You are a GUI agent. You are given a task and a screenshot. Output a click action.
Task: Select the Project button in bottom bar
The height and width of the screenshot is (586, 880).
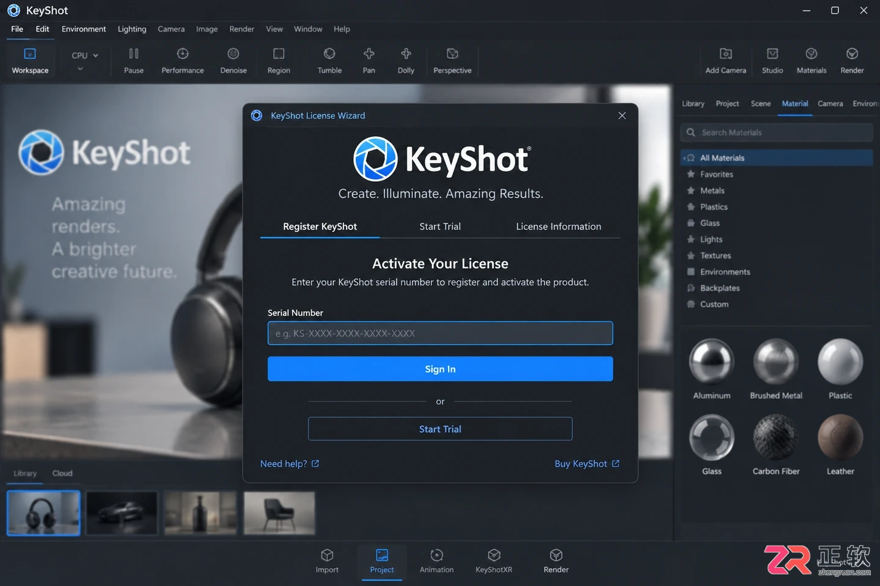382,562
